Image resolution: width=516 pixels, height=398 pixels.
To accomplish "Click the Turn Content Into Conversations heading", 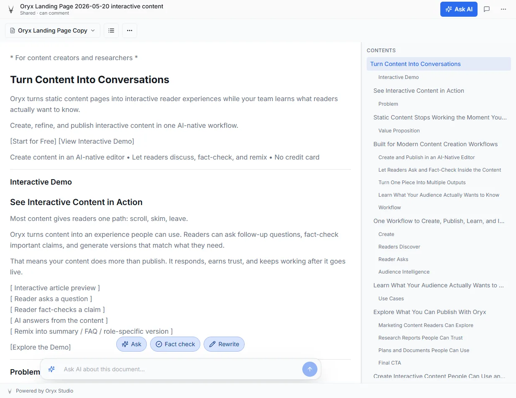I will click(89, 80).
